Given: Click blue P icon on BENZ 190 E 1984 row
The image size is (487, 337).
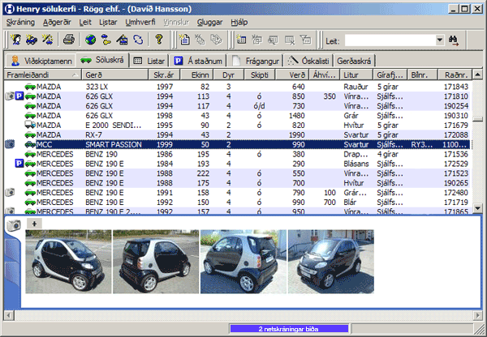Looking at the screenshot, I should pyautogui.click(x=19, y=164).
